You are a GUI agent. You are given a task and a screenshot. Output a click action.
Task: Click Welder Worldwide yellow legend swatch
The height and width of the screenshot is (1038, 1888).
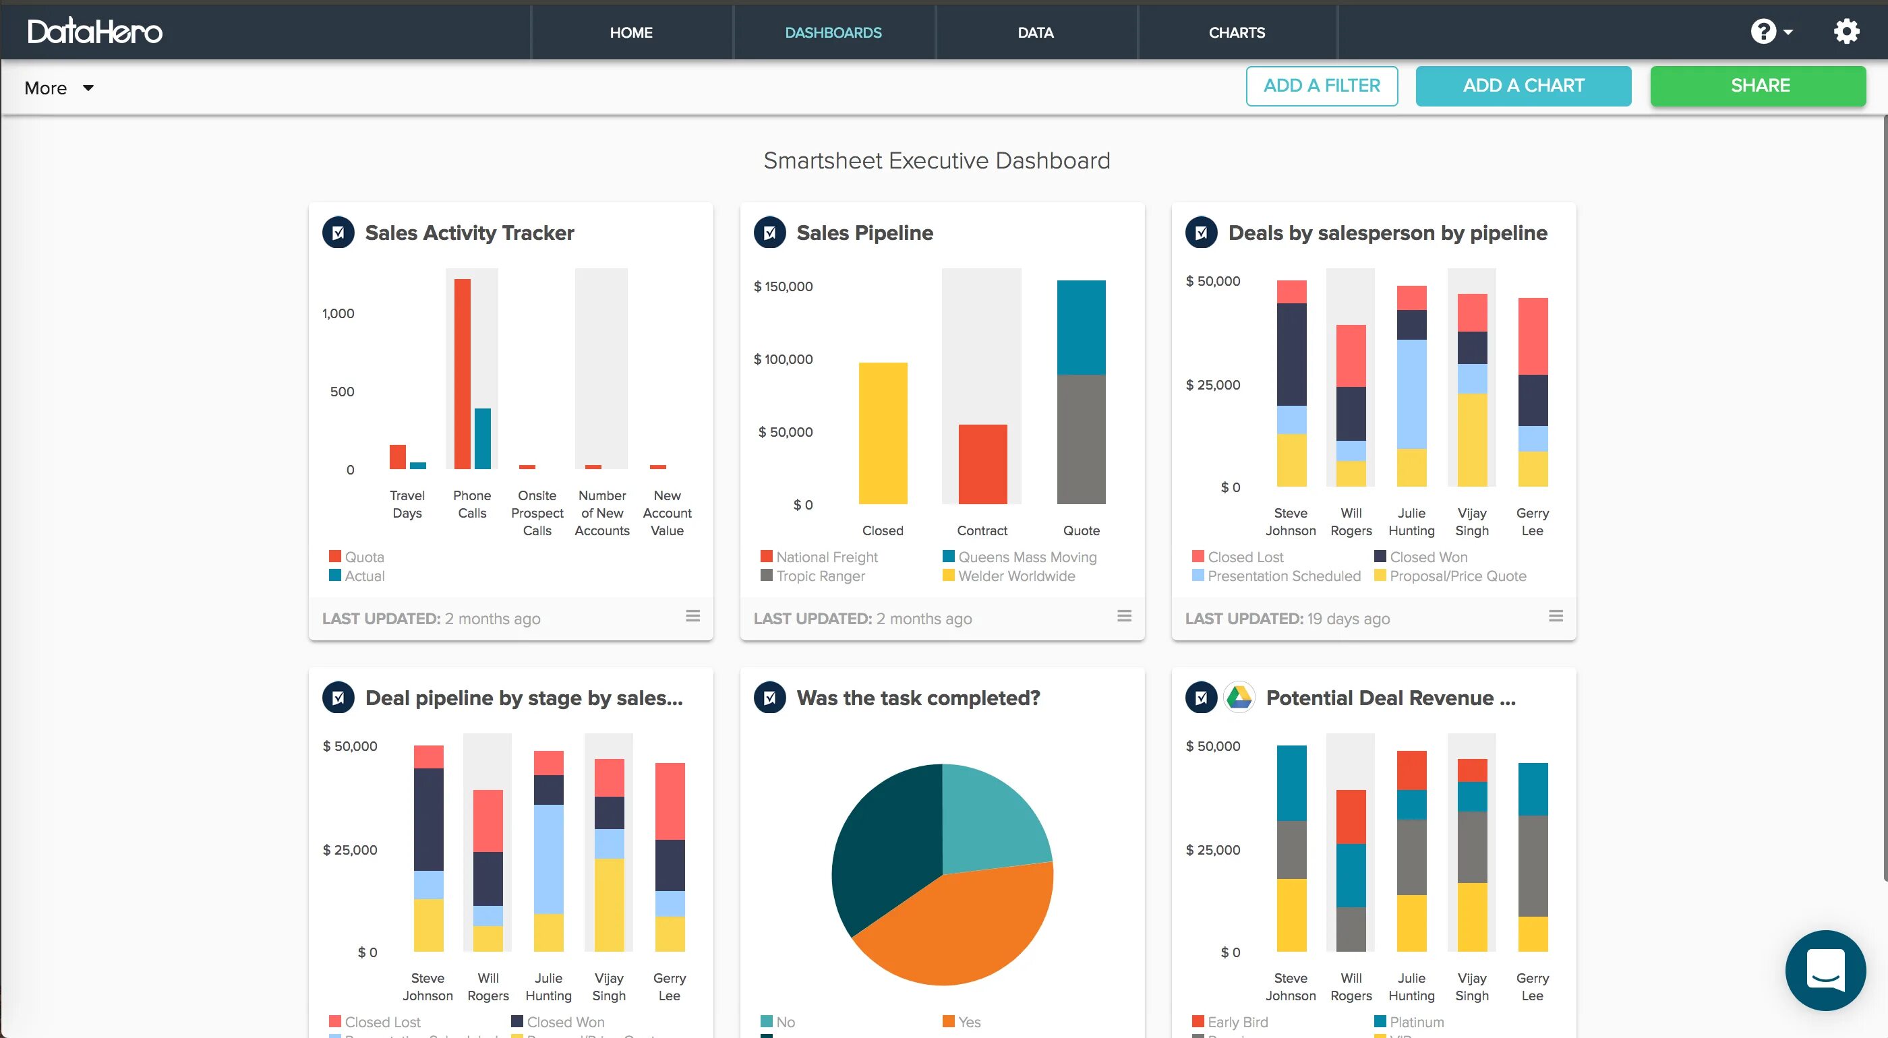click(949, 576)
